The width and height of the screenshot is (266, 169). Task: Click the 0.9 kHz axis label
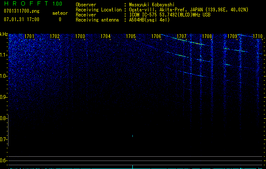pos(3,97)
